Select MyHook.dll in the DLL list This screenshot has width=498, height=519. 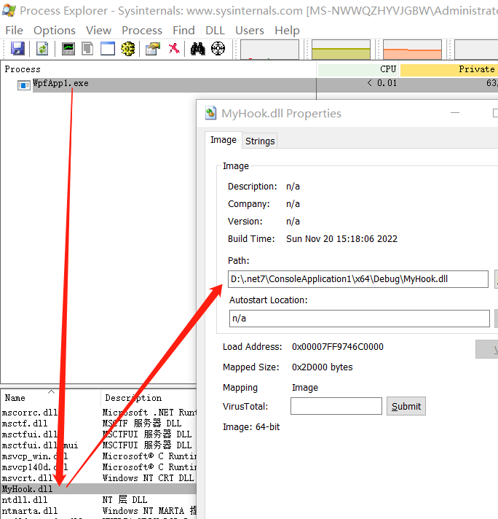click(x=98, y=489)
